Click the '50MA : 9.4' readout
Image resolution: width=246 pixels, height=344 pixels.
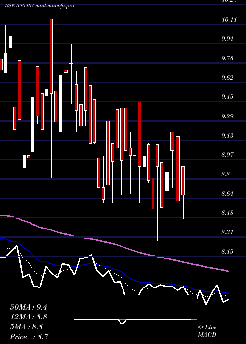(x=29, y=307)
